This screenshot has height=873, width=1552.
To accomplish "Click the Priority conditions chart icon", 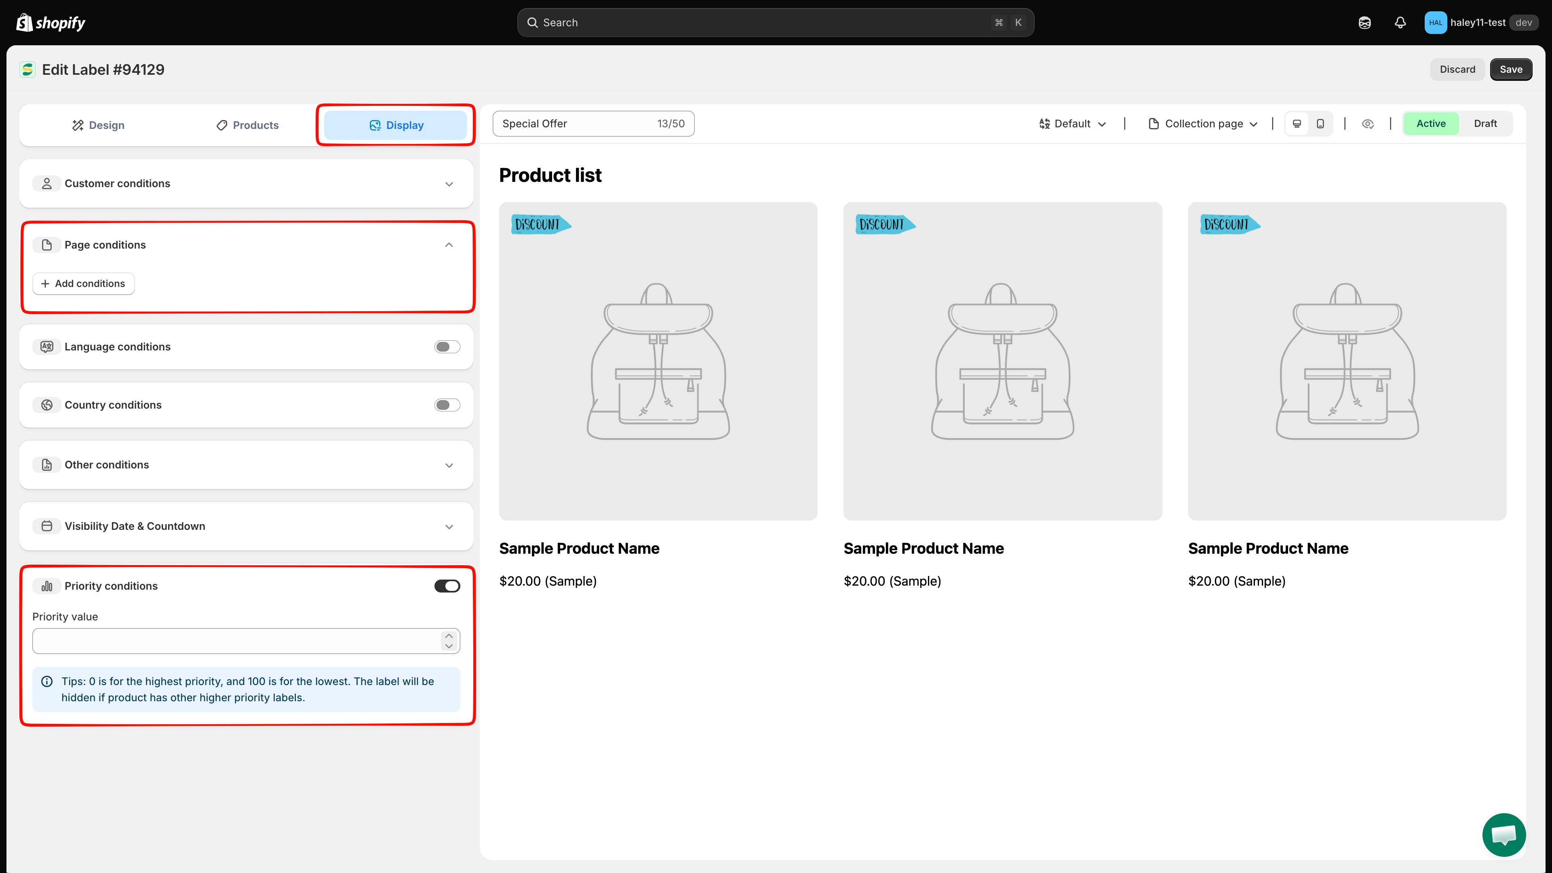I will (46, 586).
